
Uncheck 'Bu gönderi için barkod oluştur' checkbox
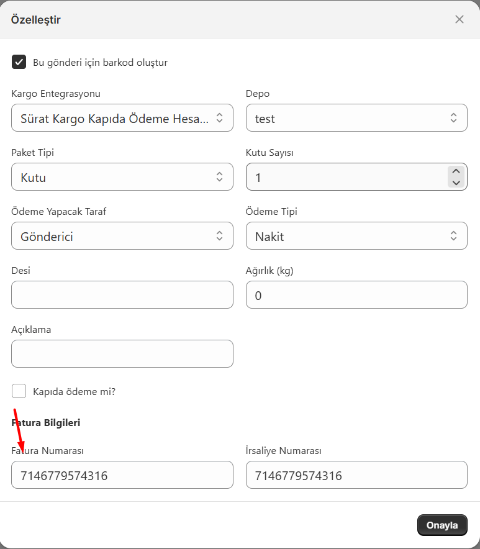point(19,62)
